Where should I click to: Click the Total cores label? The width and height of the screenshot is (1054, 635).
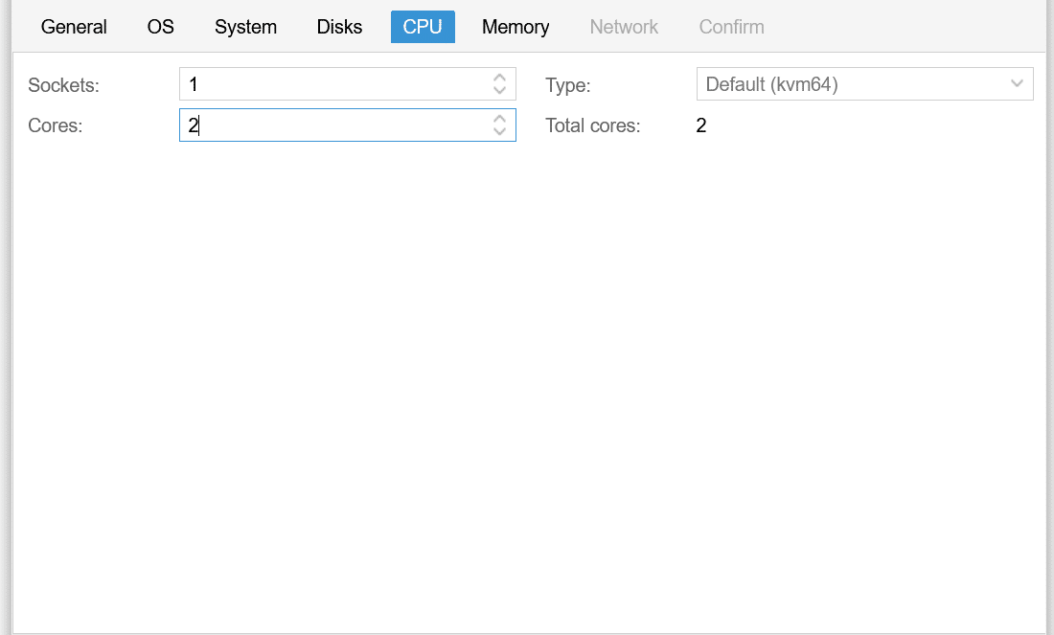point(593,125)
